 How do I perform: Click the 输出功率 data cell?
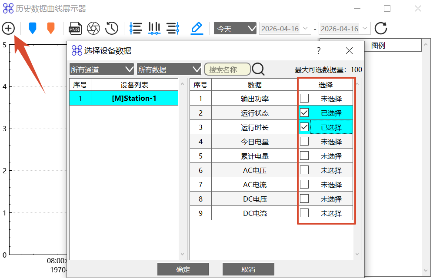255,99
